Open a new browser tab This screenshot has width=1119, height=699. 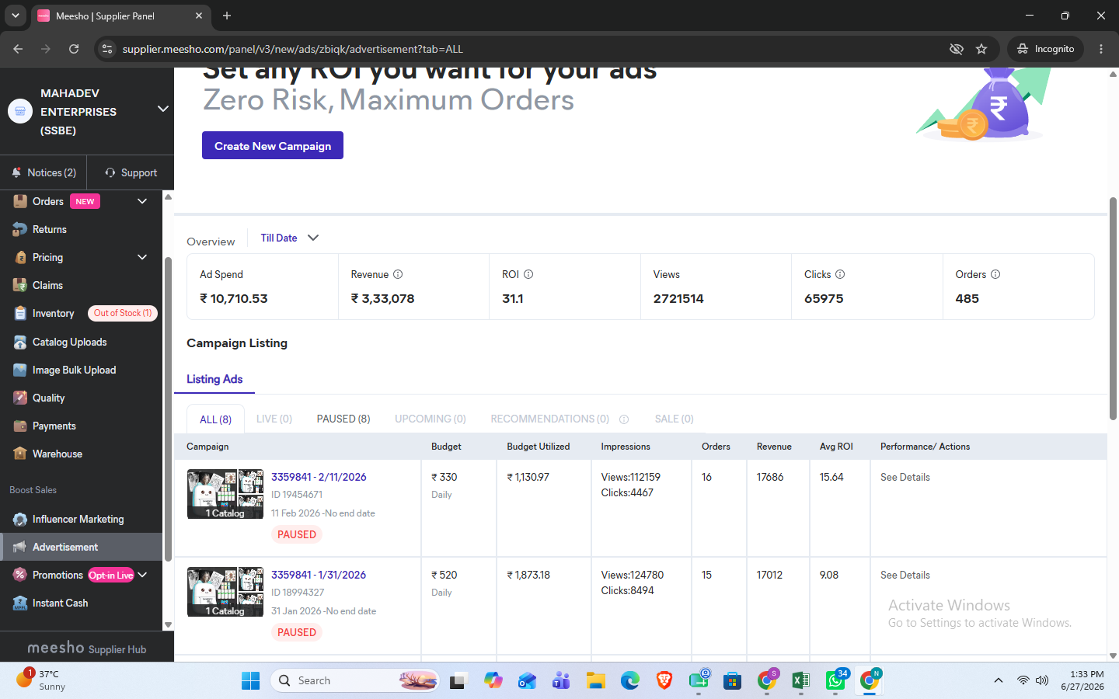click(x=227, y=16)
